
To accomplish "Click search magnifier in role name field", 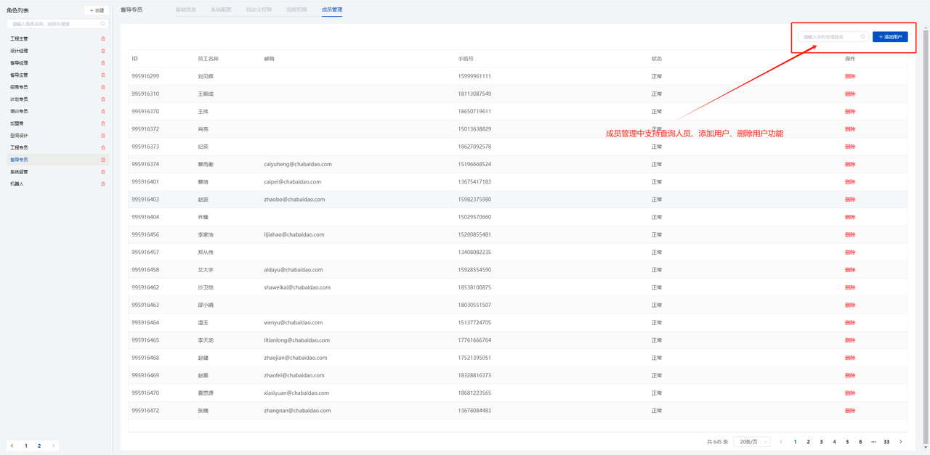I will pos(102,24).
